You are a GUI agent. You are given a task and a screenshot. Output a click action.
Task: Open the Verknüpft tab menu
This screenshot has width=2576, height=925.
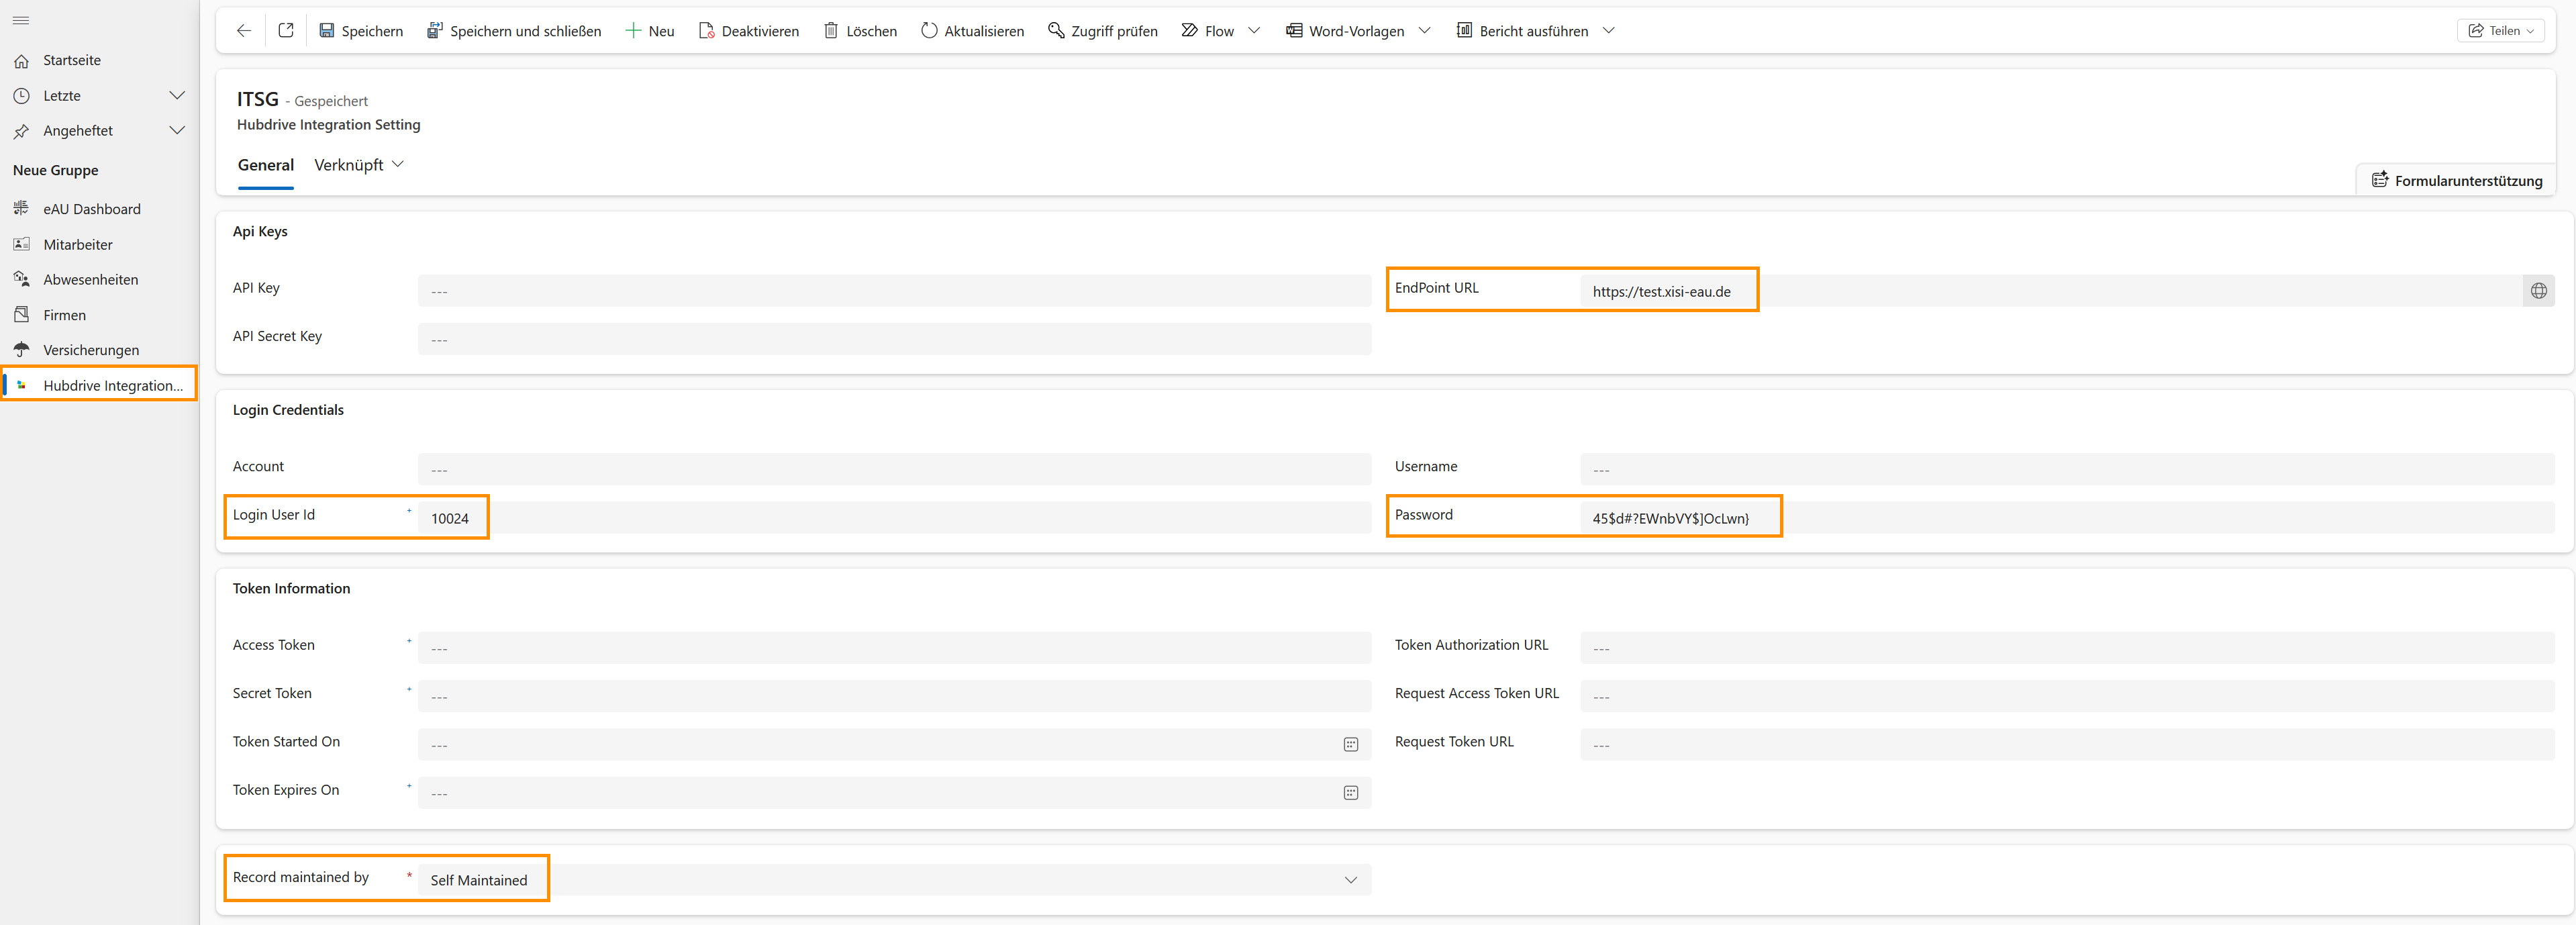[359, 165]
